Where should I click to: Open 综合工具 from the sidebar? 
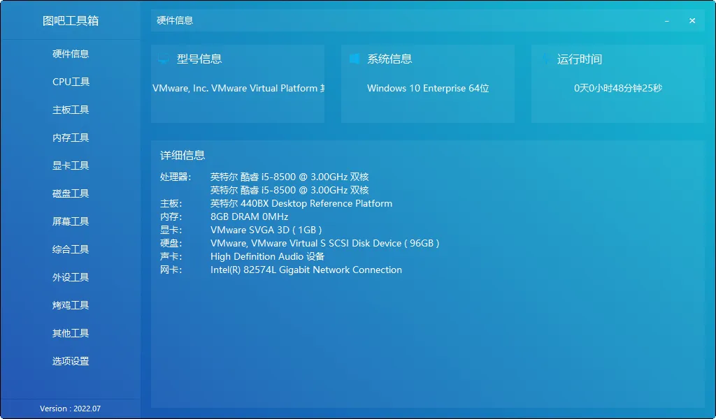pos(71,249)
